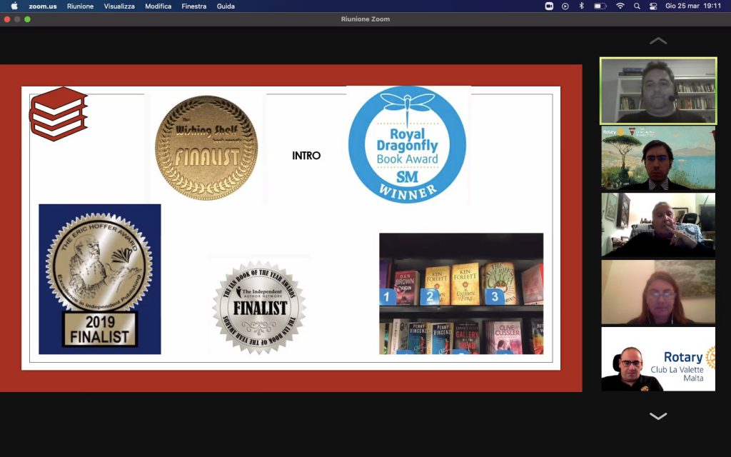This screenshot has height=457, width=731.
Task: Close the Riunione Zoom window
Action: point(7,19)
